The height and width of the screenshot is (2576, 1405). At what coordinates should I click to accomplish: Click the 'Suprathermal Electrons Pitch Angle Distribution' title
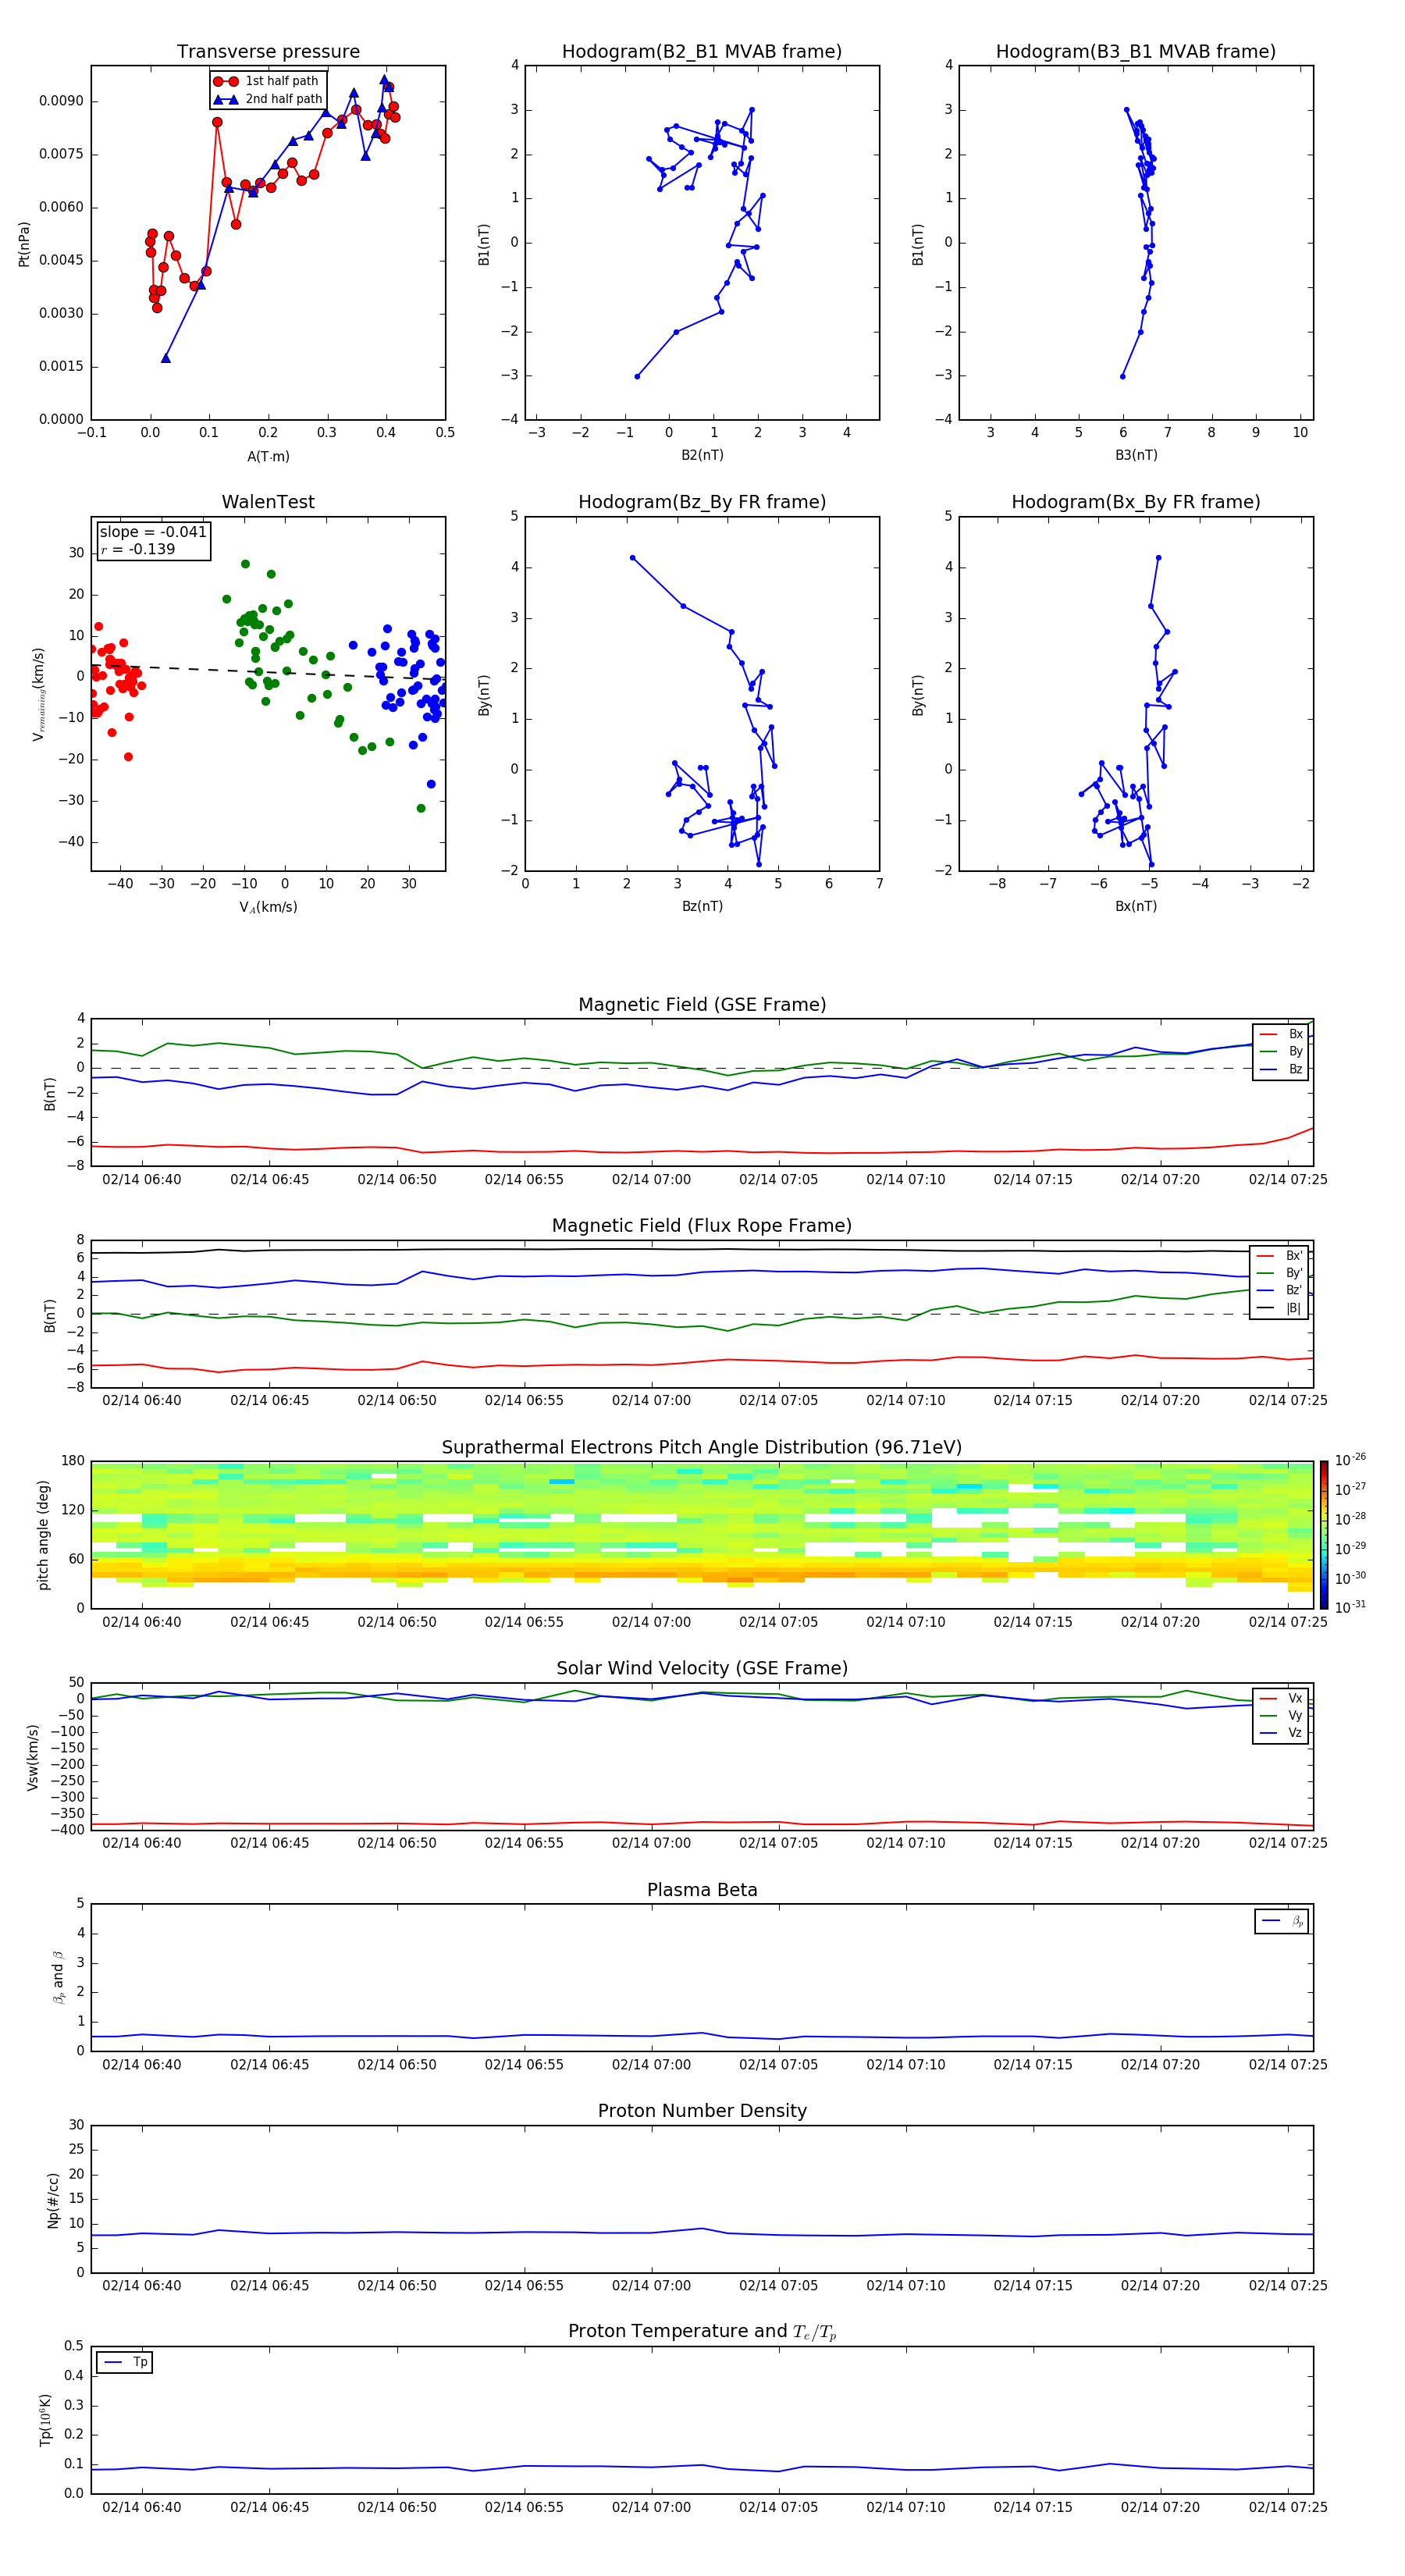point(702,1448)
